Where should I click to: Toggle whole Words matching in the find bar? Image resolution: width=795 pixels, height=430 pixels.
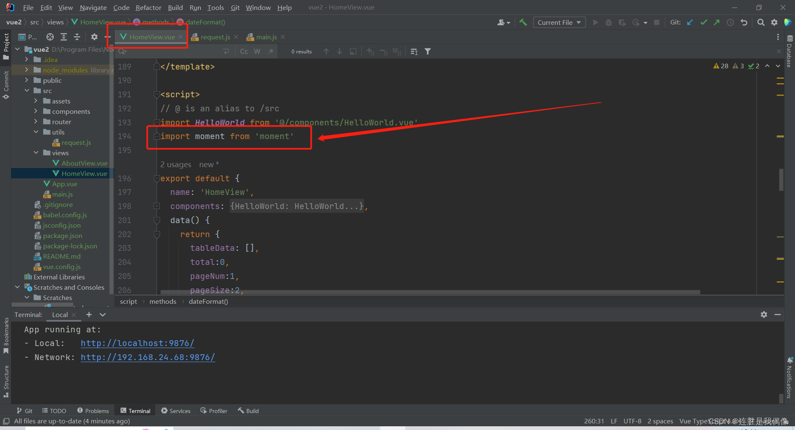(257, 51)
